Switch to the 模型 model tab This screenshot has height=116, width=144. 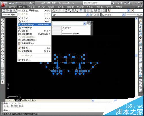pyautogui.click(x=18, y=100)
